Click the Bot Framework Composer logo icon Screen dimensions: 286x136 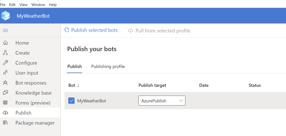point(6,16)
